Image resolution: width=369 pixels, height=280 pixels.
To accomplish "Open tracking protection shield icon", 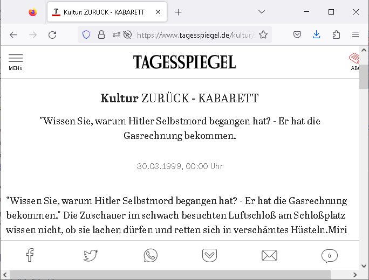I will pyautogui.click(x=86, y=35).
